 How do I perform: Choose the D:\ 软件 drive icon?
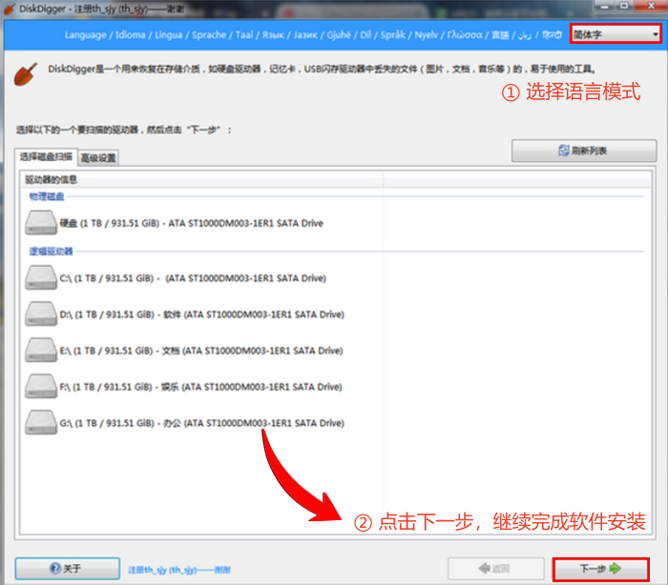(x=42, y=314)
